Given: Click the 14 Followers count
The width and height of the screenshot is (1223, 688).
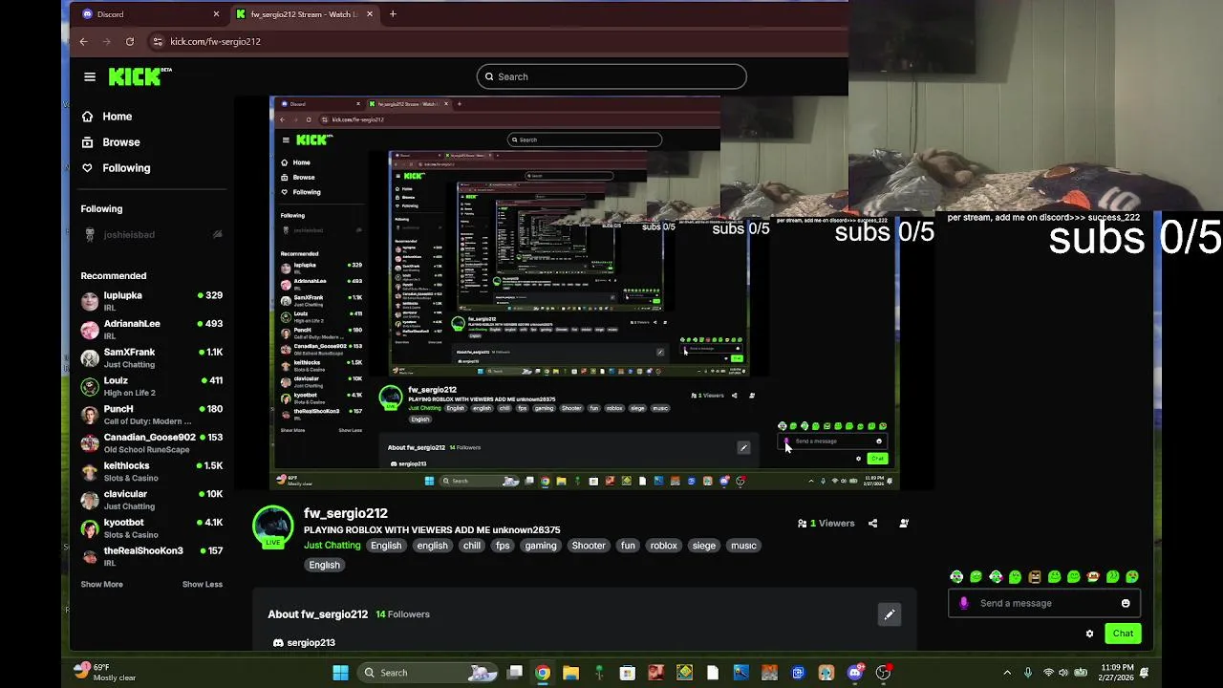Looking at the screenshot, I should tap(402, 614).
